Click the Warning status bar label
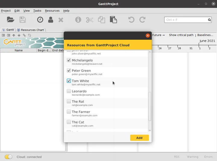Screen dimensions: 217x161 (193, 157)
